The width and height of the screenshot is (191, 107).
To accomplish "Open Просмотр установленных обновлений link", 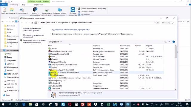I will coord(33,36).
